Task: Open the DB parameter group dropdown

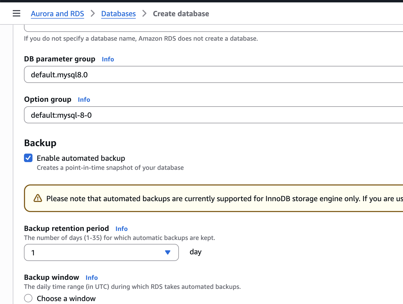Action: click(x=213, y=75)
